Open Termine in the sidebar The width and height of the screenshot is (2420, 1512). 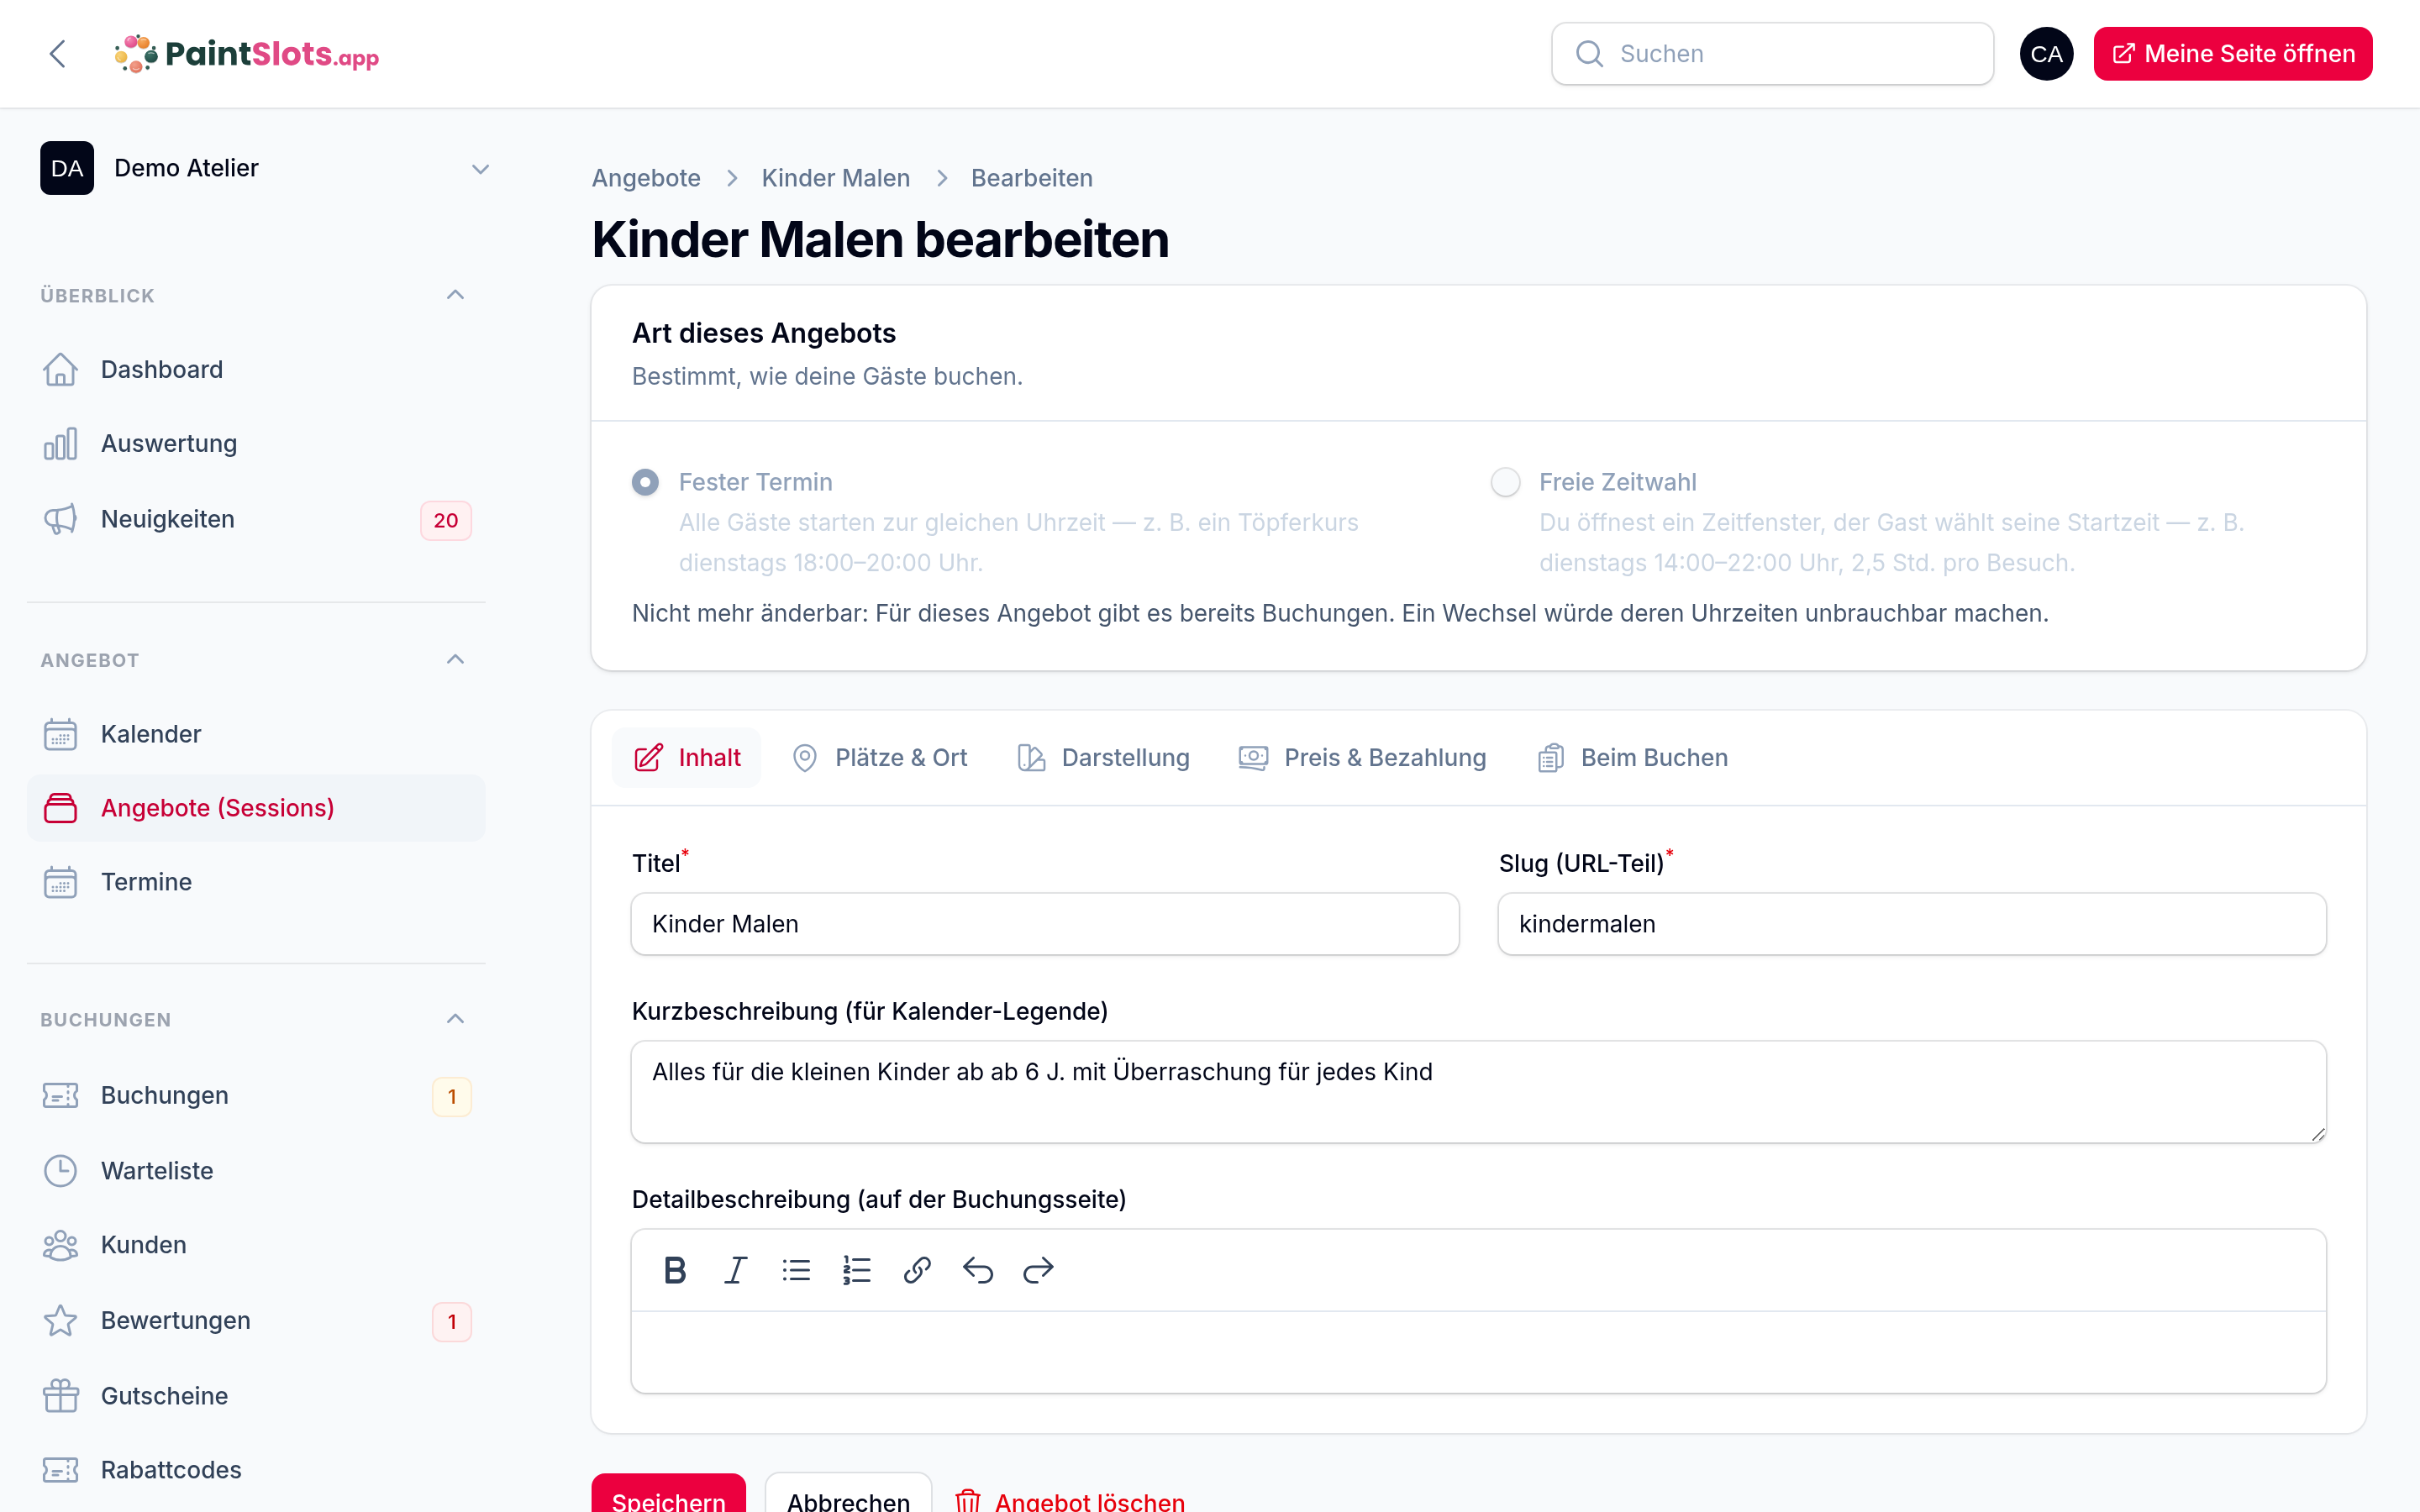[x=256, y=882]
